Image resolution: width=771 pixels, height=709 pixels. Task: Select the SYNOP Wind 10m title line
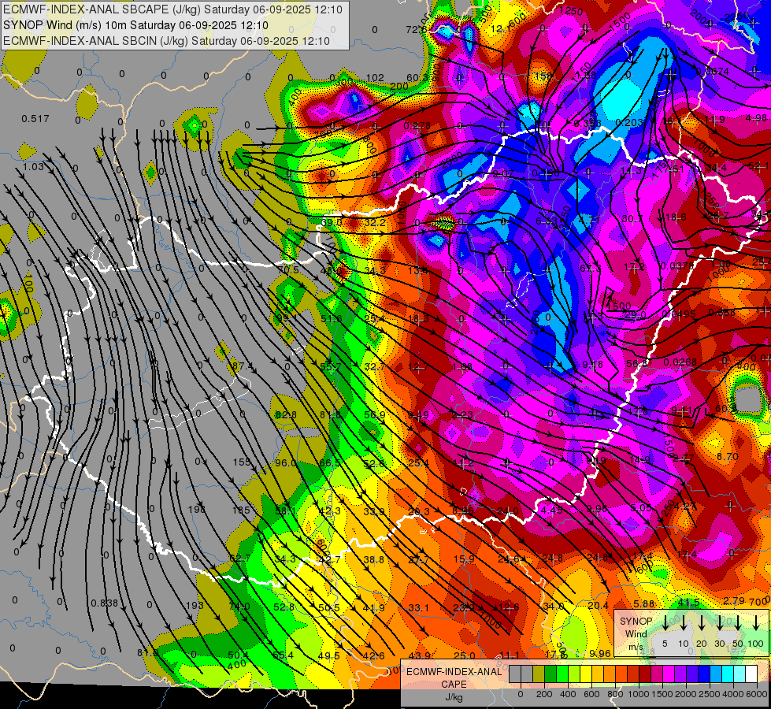pyautogui.click(x=135, y=25)
